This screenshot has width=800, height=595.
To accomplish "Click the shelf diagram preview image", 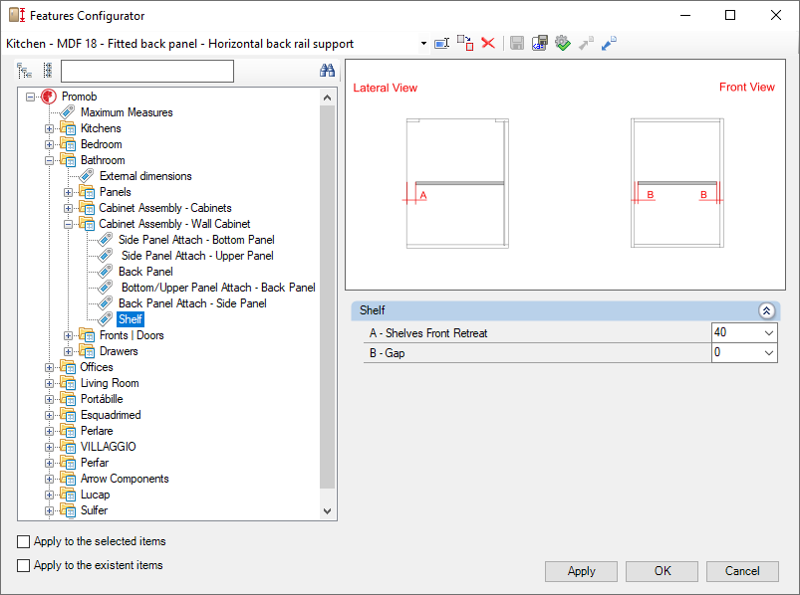I will click(565, 175).
